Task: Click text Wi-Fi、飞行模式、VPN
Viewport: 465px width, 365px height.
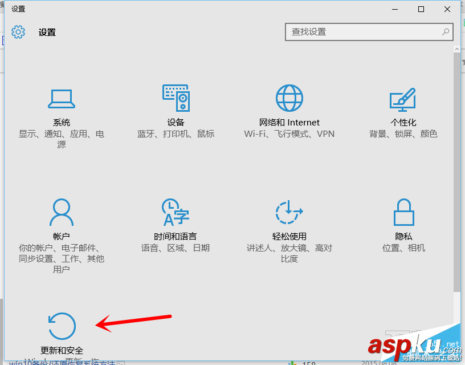Action: [289, 134]
